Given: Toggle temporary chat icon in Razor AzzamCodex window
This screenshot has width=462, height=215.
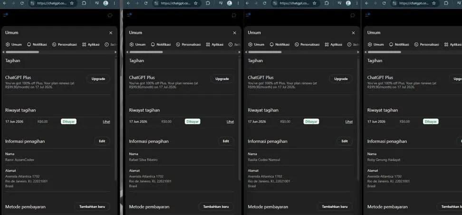Looking at the screenshot, I should [110, 15].
